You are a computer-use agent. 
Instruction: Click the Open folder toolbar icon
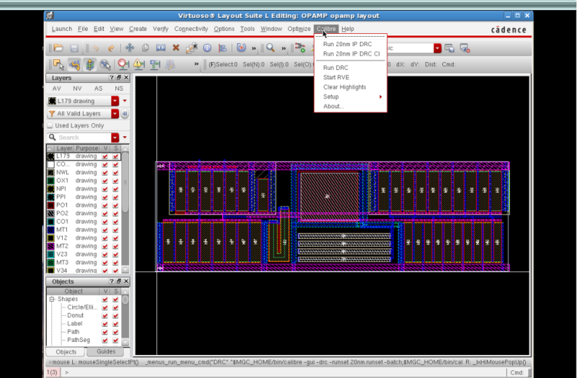coord(57,48)
